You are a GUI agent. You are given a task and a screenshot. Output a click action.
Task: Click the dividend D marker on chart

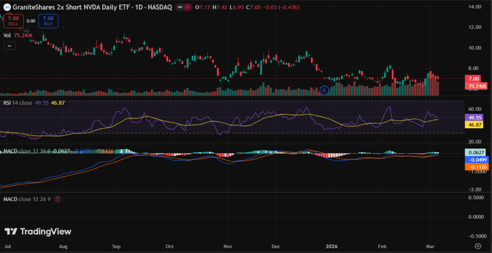[324, 90]
